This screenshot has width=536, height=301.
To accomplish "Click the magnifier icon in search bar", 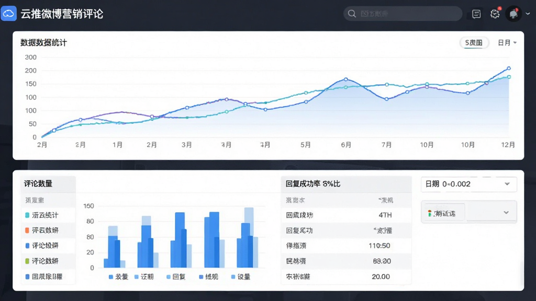I will 352,14.
